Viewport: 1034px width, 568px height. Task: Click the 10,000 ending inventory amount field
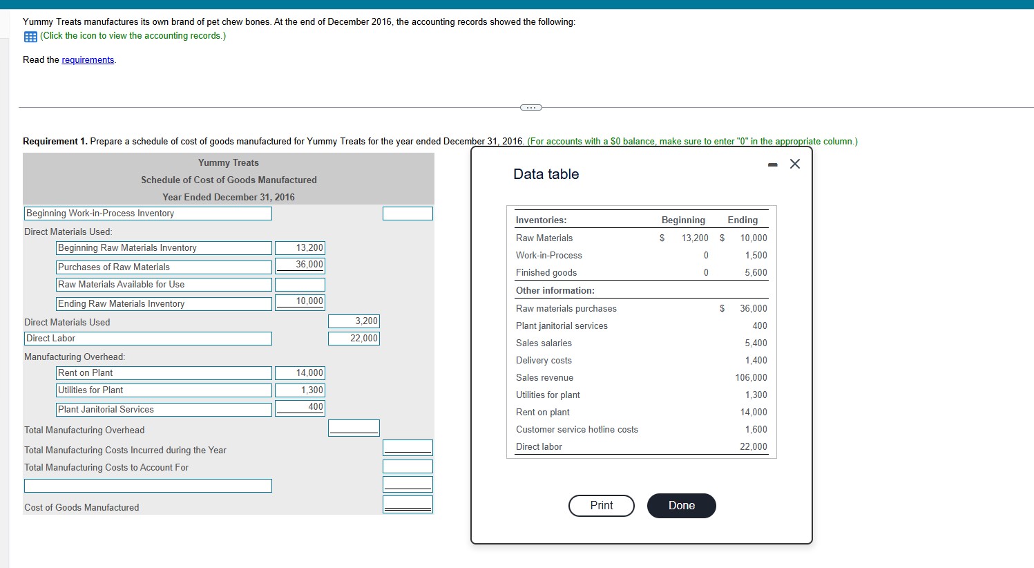[x=300, y=301]
